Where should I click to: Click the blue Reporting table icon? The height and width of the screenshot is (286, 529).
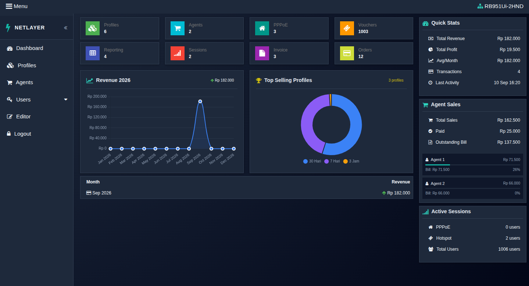(93, 53)
